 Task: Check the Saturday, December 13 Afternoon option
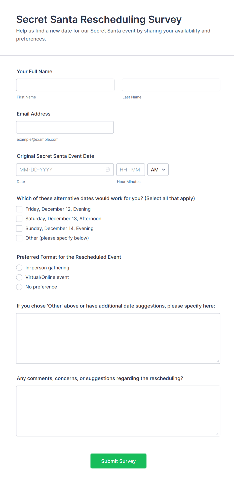[19, 219]
